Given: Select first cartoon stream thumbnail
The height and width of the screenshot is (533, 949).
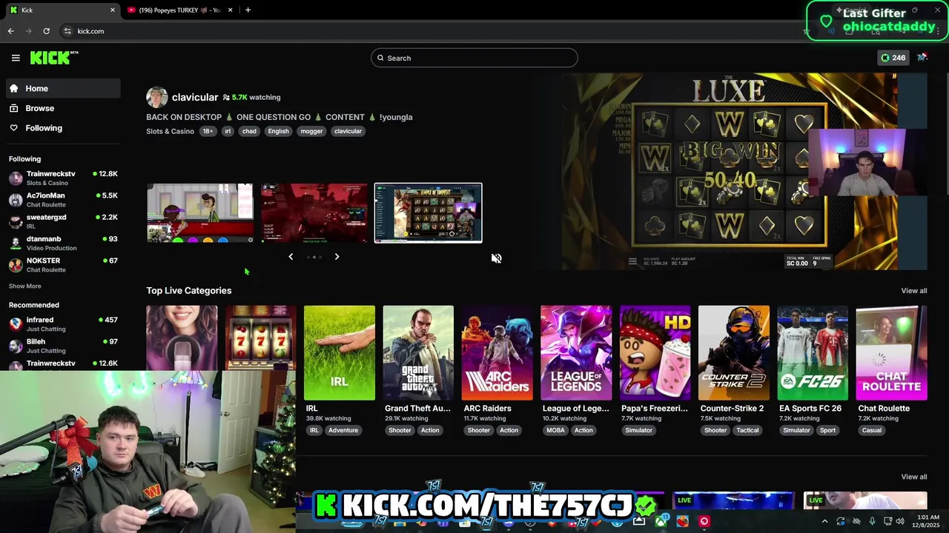Looking at the screenshot, I should point(199,213).
